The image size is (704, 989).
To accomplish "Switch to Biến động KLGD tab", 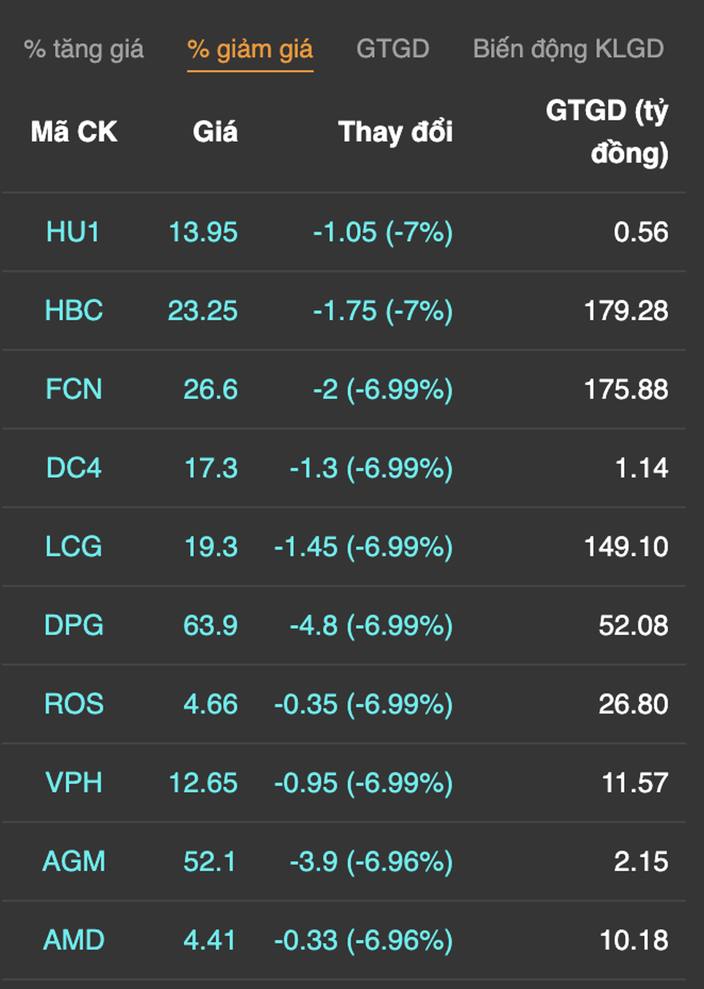I will pos(568,49).
